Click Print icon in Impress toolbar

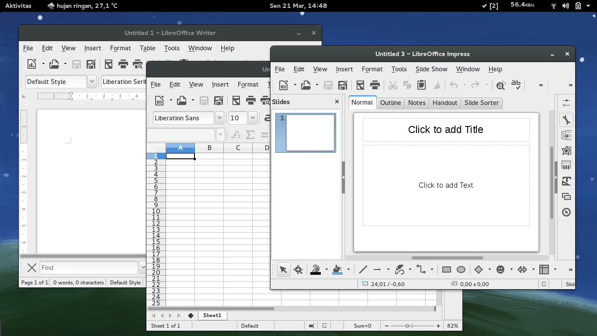tap(375, 85)
